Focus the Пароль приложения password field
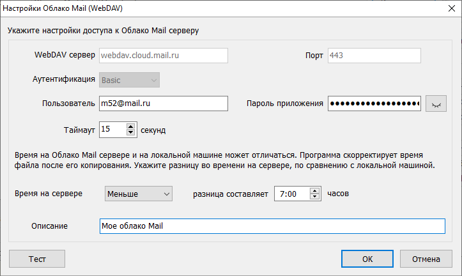The height and width of the screenshot is (276, 462). click(374, 103)
